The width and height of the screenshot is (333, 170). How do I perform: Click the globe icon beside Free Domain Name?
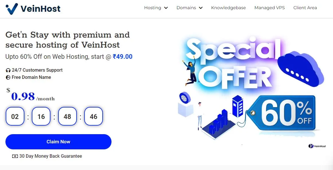click(x=8, y=77)
